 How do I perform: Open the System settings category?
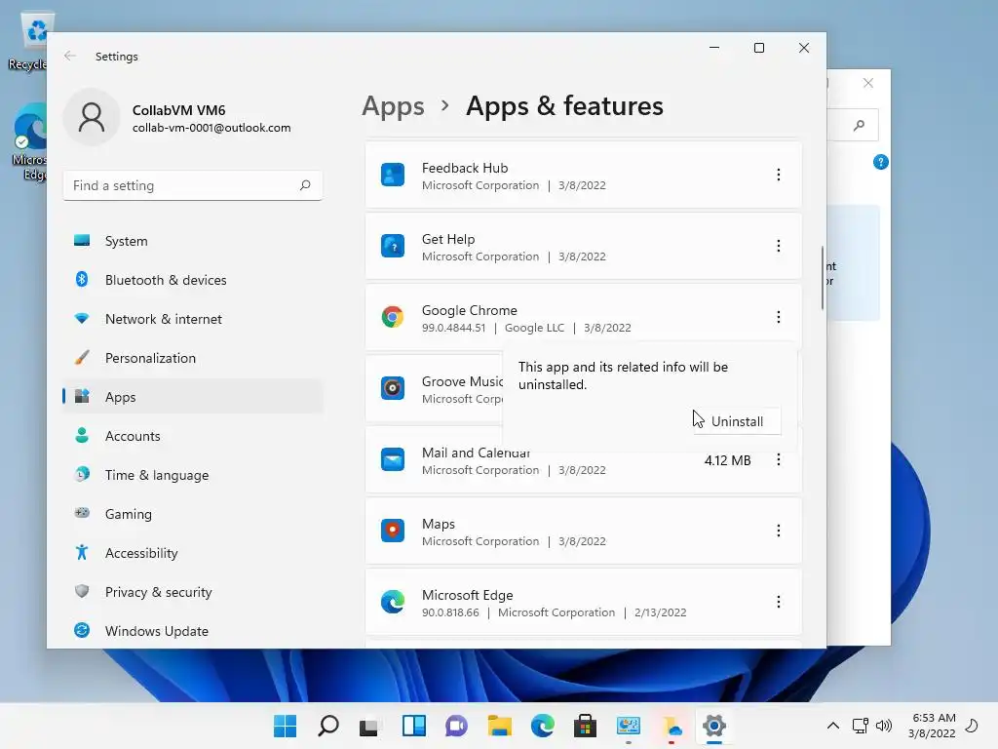(x=193, y=241)
